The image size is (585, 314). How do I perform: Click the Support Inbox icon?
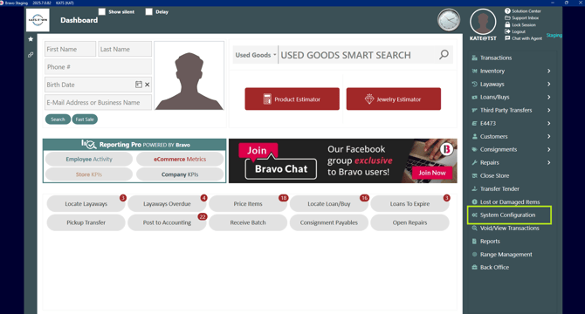(x=507, y=17)
